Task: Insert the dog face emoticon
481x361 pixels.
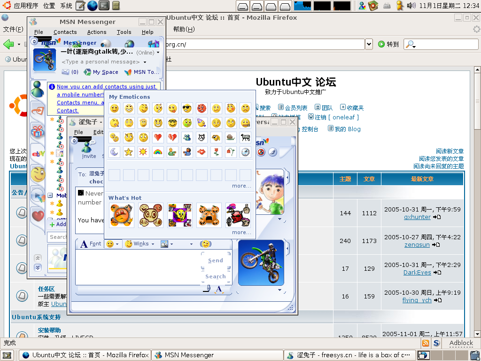Action: coord(216,137)
